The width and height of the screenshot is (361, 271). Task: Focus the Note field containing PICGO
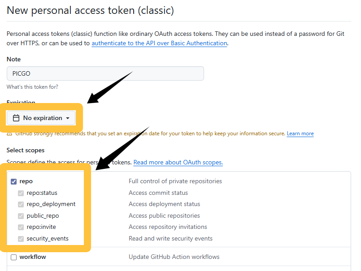[x=105, y=73]
